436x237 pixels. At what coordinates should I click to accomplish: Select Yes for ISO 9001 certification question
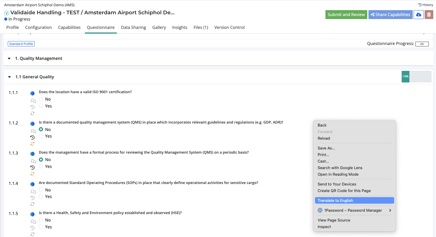click(x=41, y=106)
